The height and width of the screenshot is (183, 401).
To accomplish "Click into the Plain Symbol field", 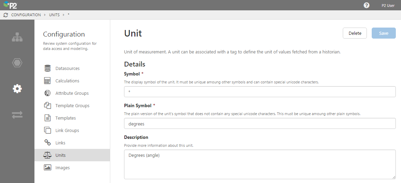I will pos(259,123).
